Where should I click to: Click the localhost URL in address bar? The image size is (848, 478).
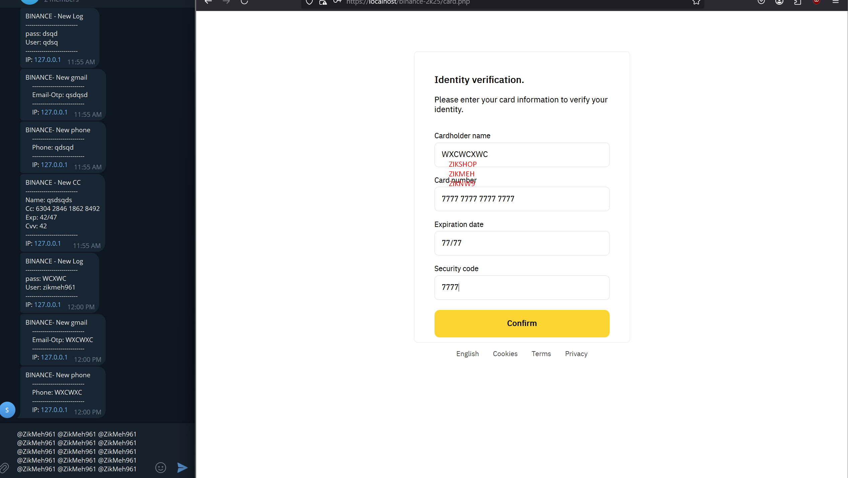point(408,2)
